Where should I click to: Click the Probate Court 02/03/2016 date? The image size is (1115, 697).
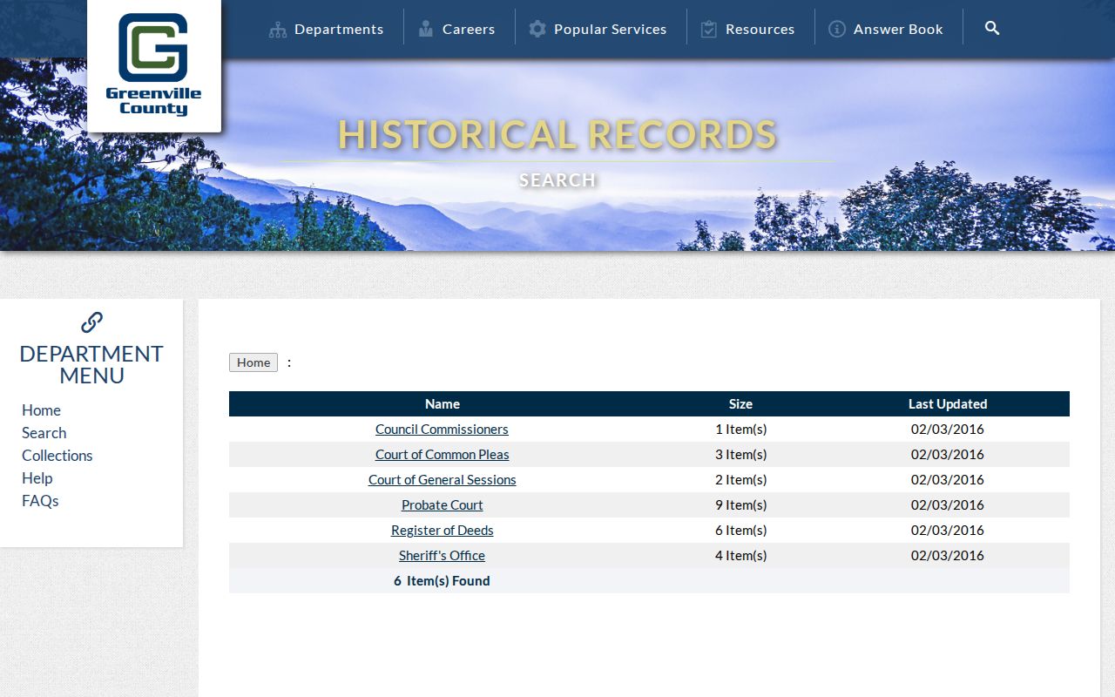[948, 505]
